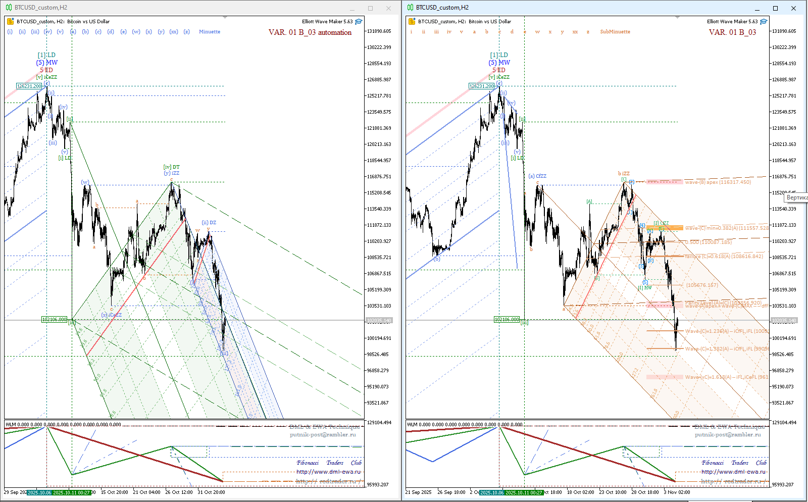Maximize the left BTCUSD chart window
Viewport: 808px width, 502px height.
[x=370, y=8]
